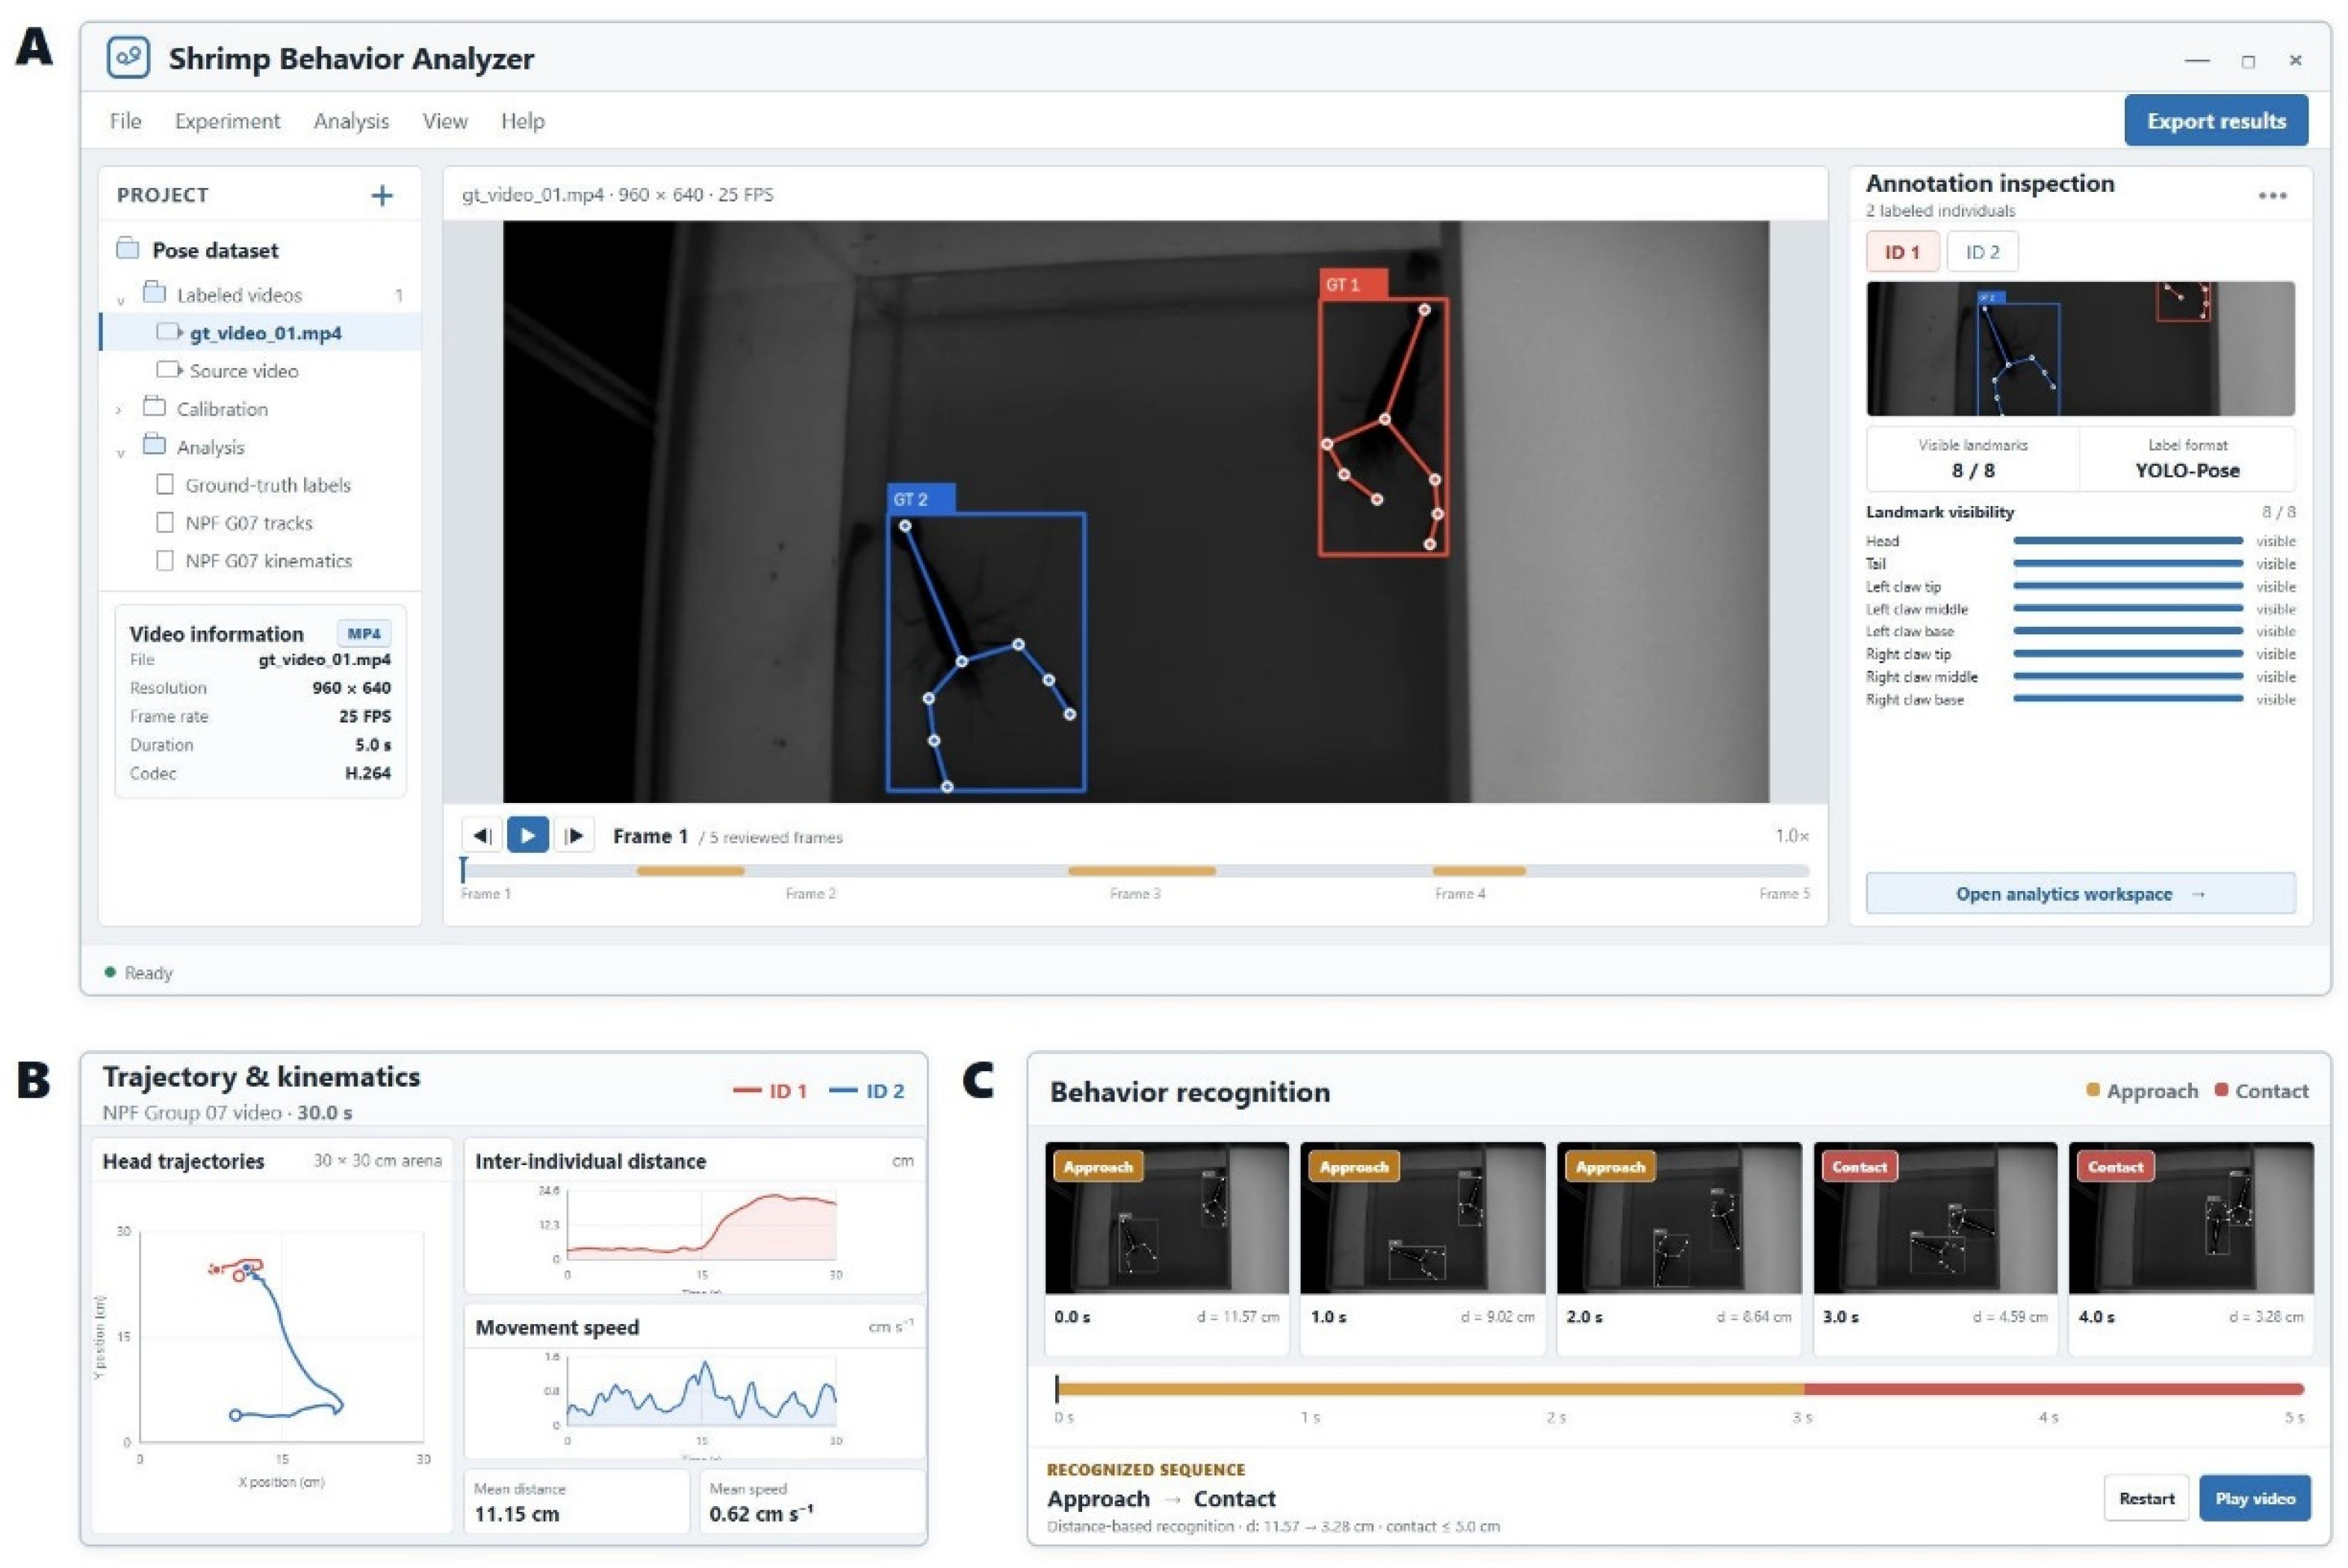The width and height of the screenshot is (2348, 1568).
Task: Enable the Ground-truth labels checkbox
Action: point(165,485)
